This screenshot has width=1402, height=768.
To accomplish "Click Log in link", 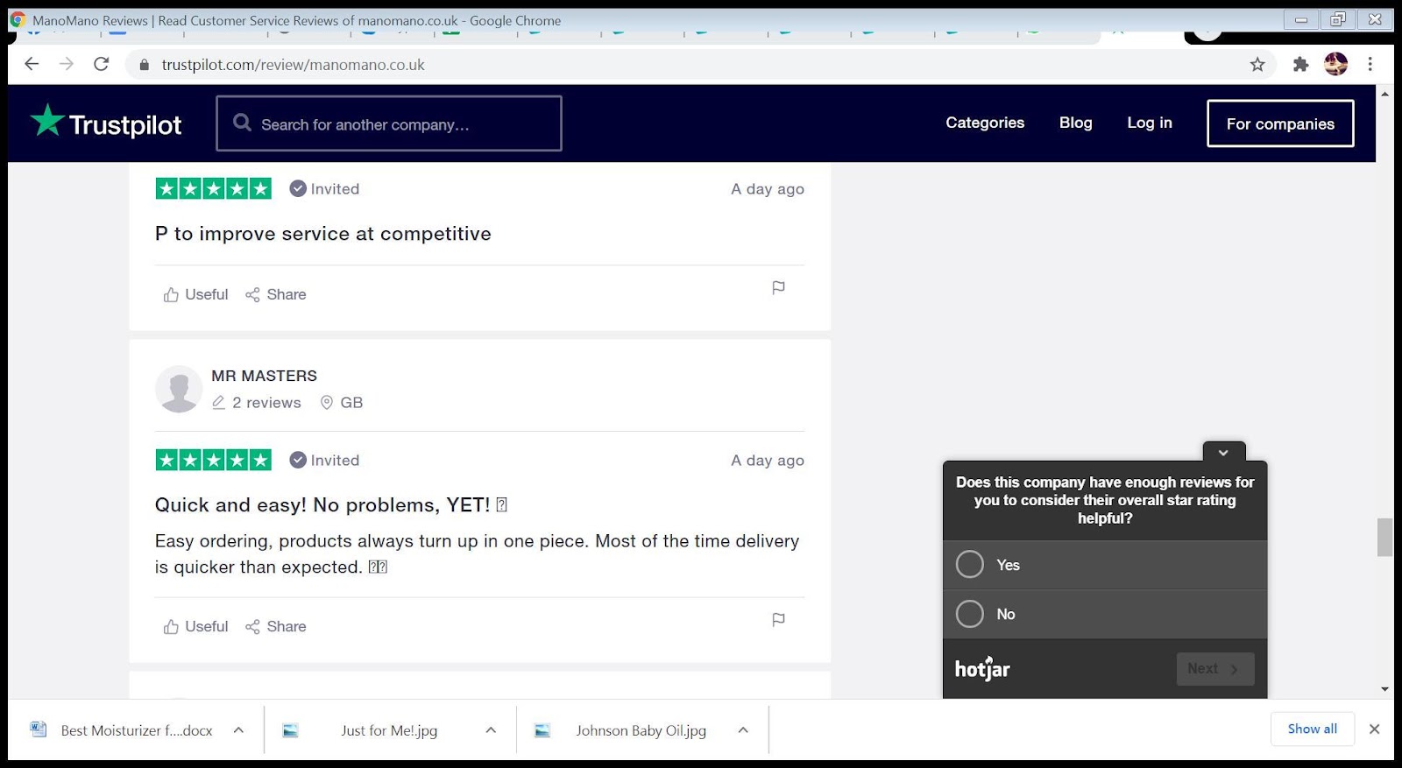I will (1150, 123).
